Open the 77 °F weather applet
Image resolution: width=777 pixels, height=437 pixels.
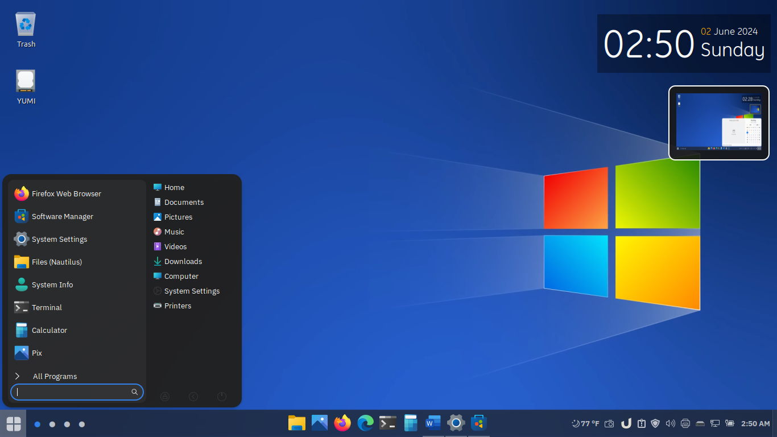coord(585,424)
